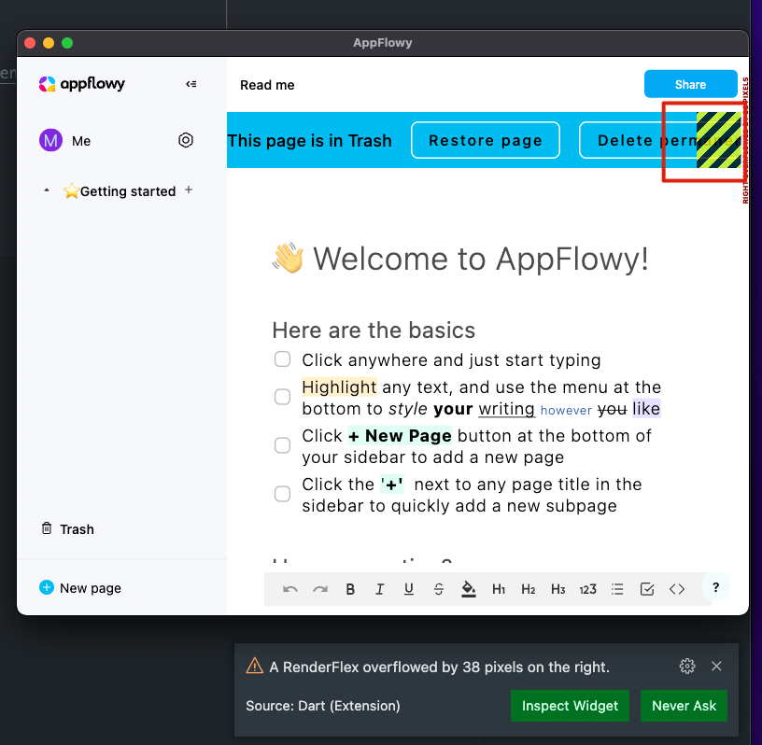
Task: Click the Read me page title
Action: coord(267,85)
